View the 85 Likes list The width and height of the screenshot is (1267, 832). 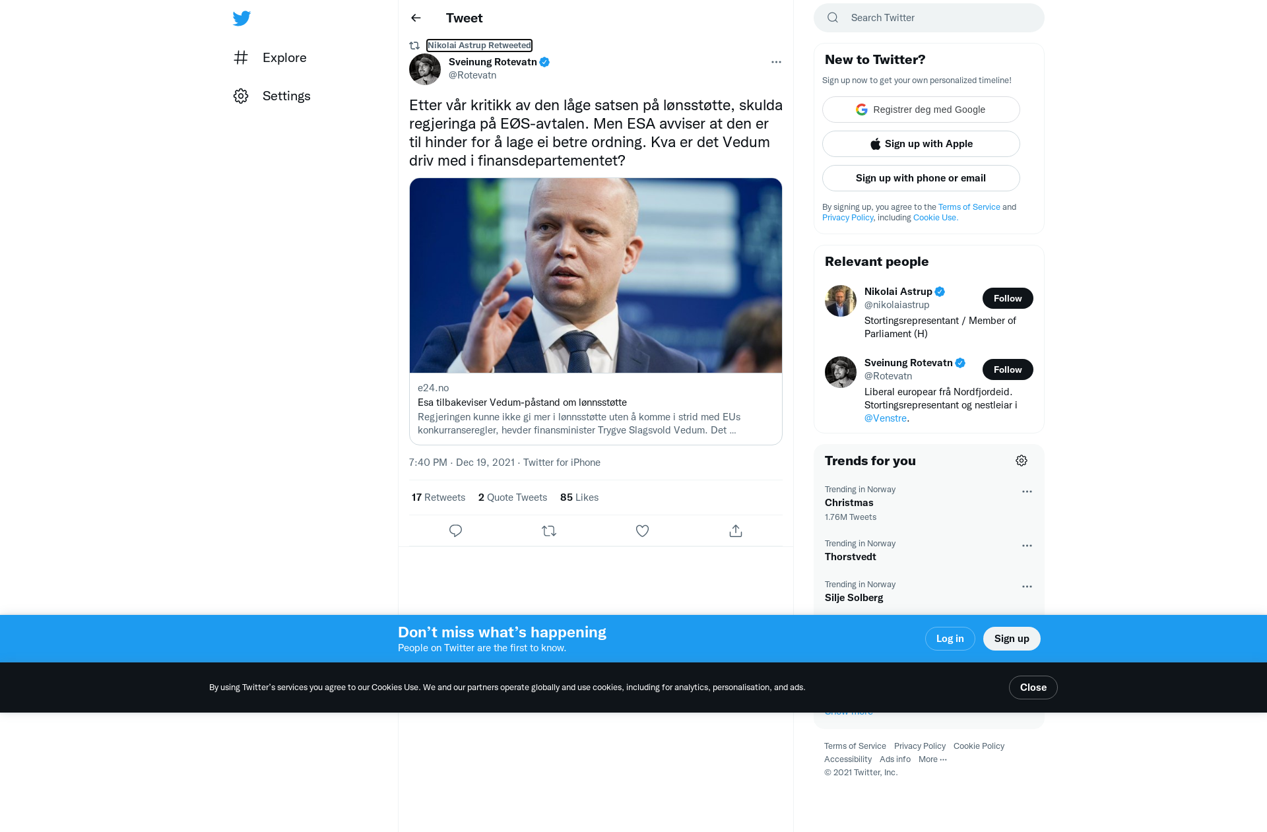[579, 497]
